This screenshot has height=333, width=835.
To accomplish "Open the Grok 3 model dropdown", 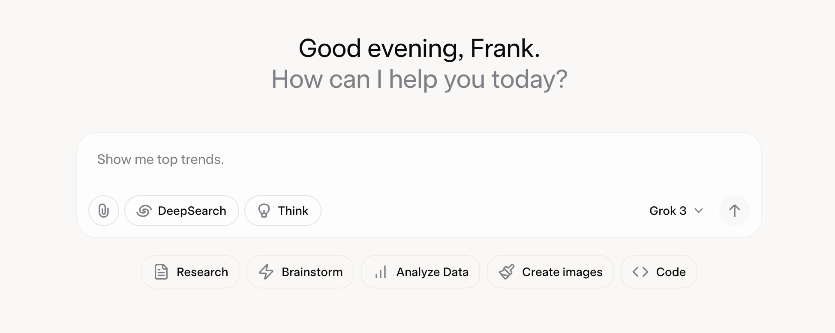I will pos(676,211).
